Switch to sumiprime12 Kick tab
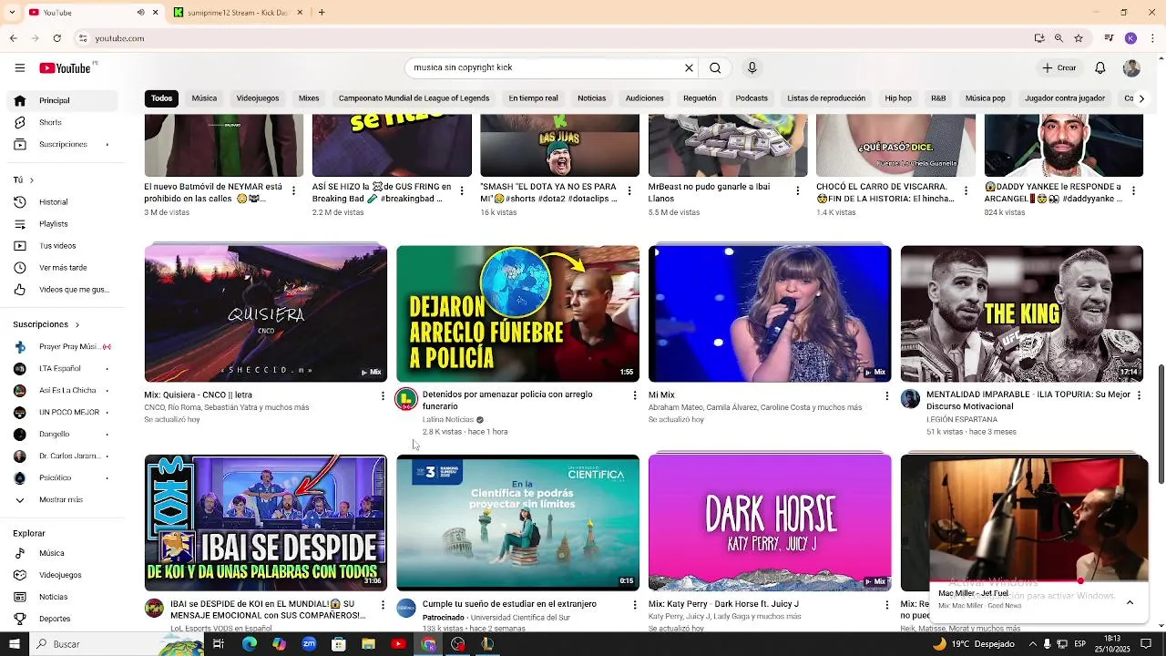Viewport: 1166px width, 656px height. tap(237, 13)
